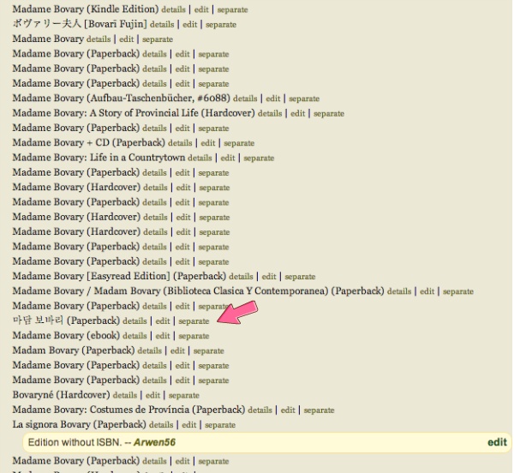Select the Madame Bovary [Easyread Edition] title

tap(119, 276)
